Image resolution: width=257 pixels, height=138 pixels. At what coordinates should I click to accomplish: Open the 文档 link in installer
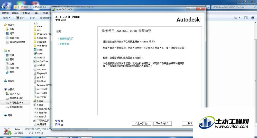click(58, 121)
